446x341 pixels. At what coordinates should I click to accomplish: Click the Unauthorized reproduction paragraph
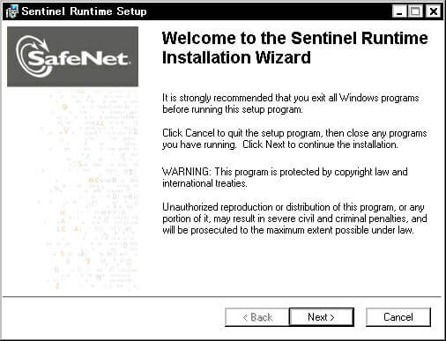(294, 219)
